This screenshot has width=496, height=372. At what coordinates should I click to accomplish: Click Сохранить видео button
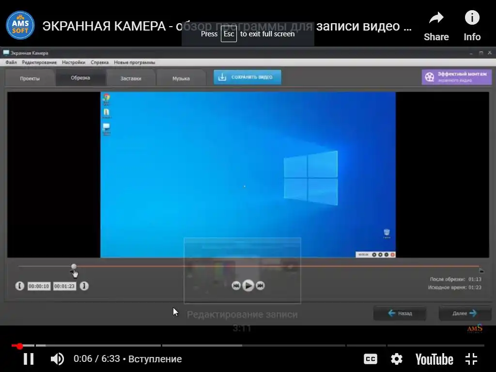click(x=248, y=77)
